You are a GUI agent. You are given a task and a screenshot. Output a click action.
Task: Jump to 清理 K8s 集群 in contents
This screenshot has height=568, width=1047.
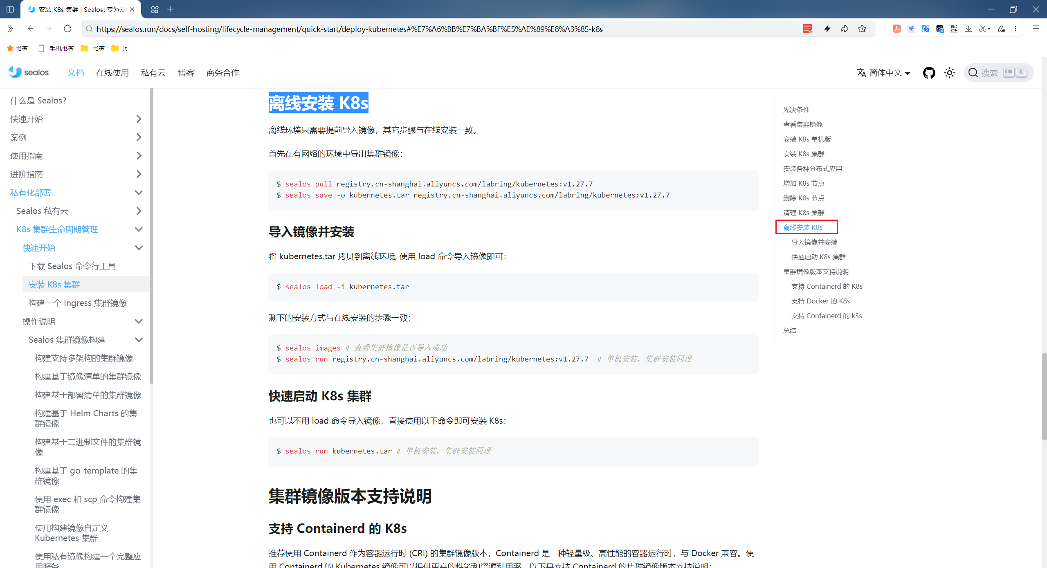point(804,213)
